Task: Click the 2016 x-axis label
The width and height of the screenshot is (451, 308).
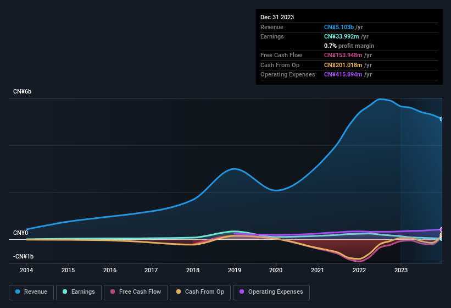Action: (x=110, y=270)
